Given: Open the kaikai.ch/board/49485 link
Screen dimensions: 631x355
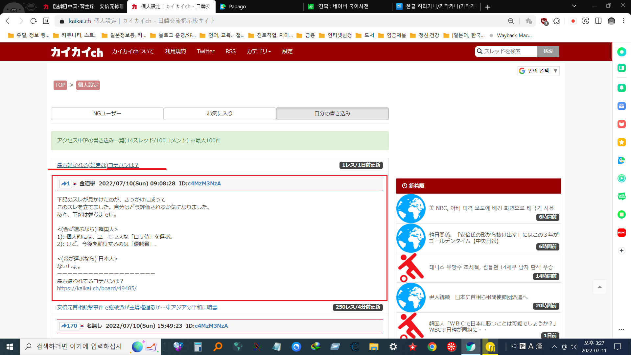Looking at the screenshot, I should 97,288.
